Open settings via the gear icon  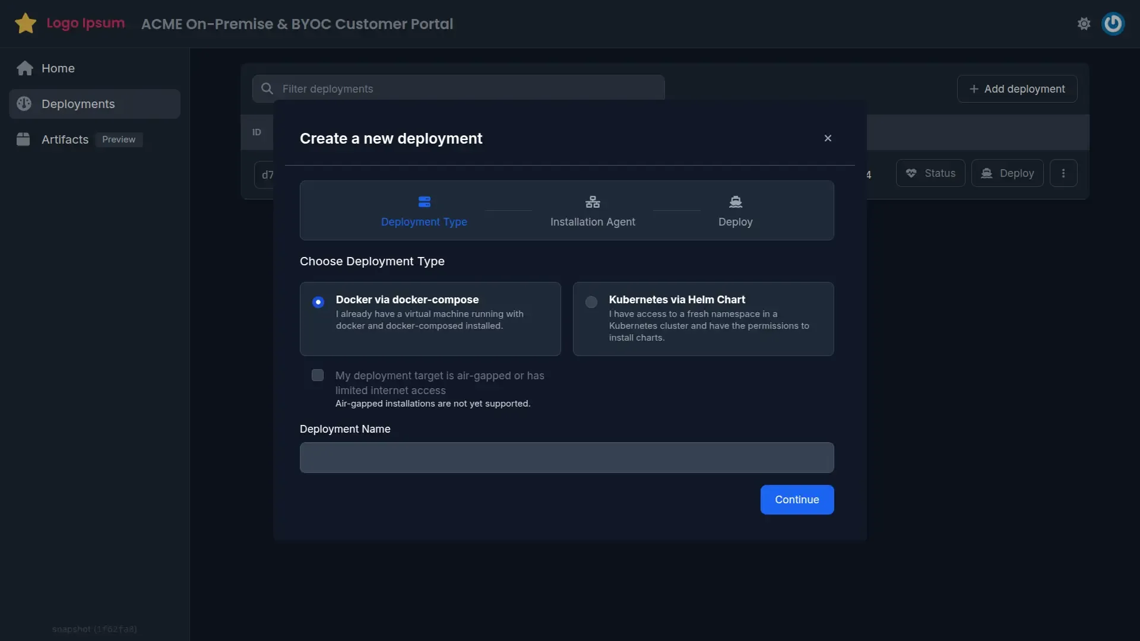tap(1084, 24)
